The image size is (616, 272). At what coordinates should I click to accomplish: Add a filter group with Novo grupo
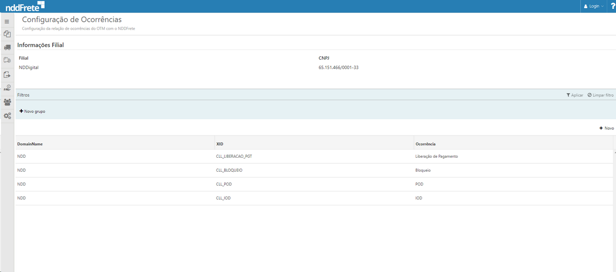click(x=32, y=111)
